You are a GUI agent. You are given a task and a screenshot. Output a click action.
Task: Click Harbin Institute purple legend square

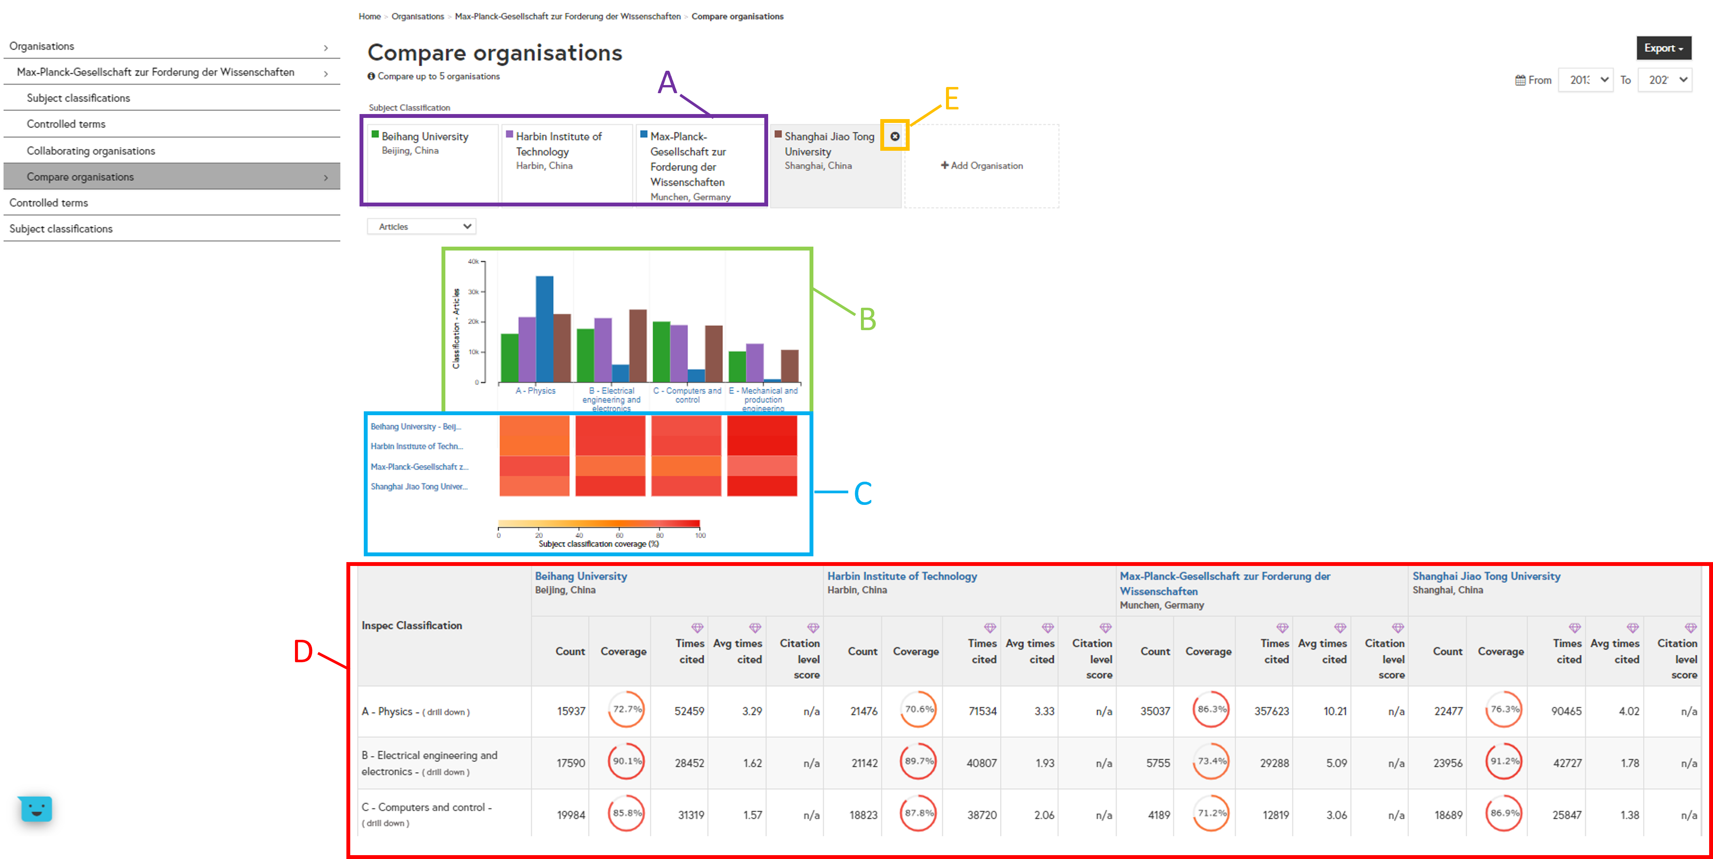(510, 134)
